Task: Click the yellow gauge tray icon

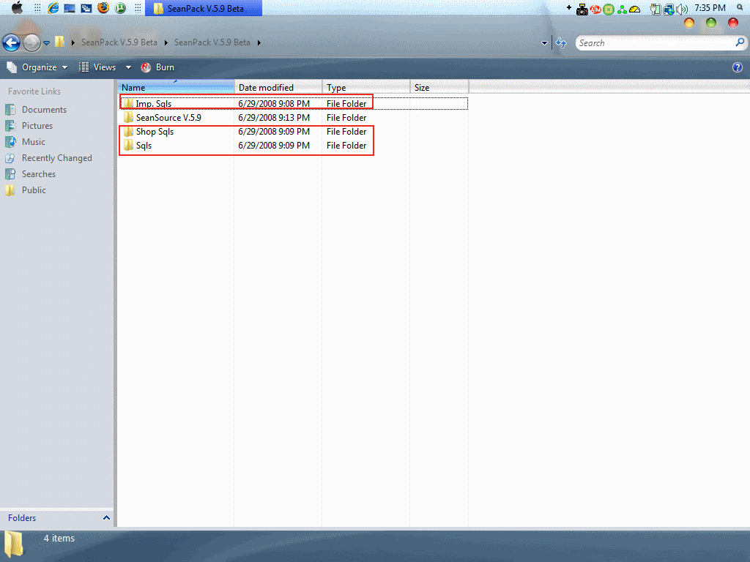Action: tap(635, 9)
